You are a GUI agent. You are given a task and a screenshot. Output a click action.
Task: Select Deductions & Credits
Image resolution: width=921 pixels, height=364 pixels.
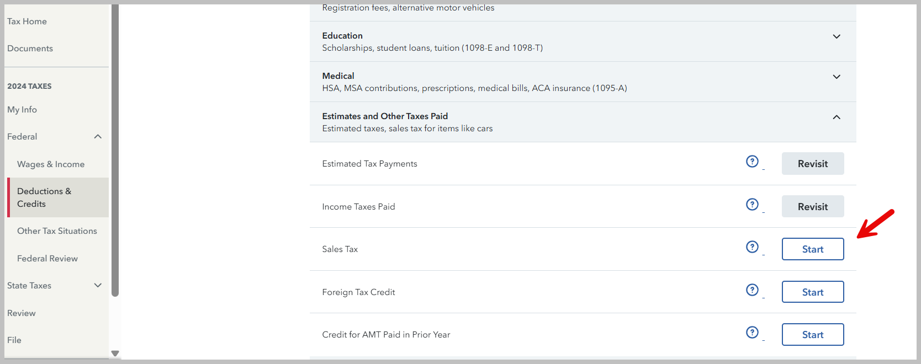click(57, 197)
